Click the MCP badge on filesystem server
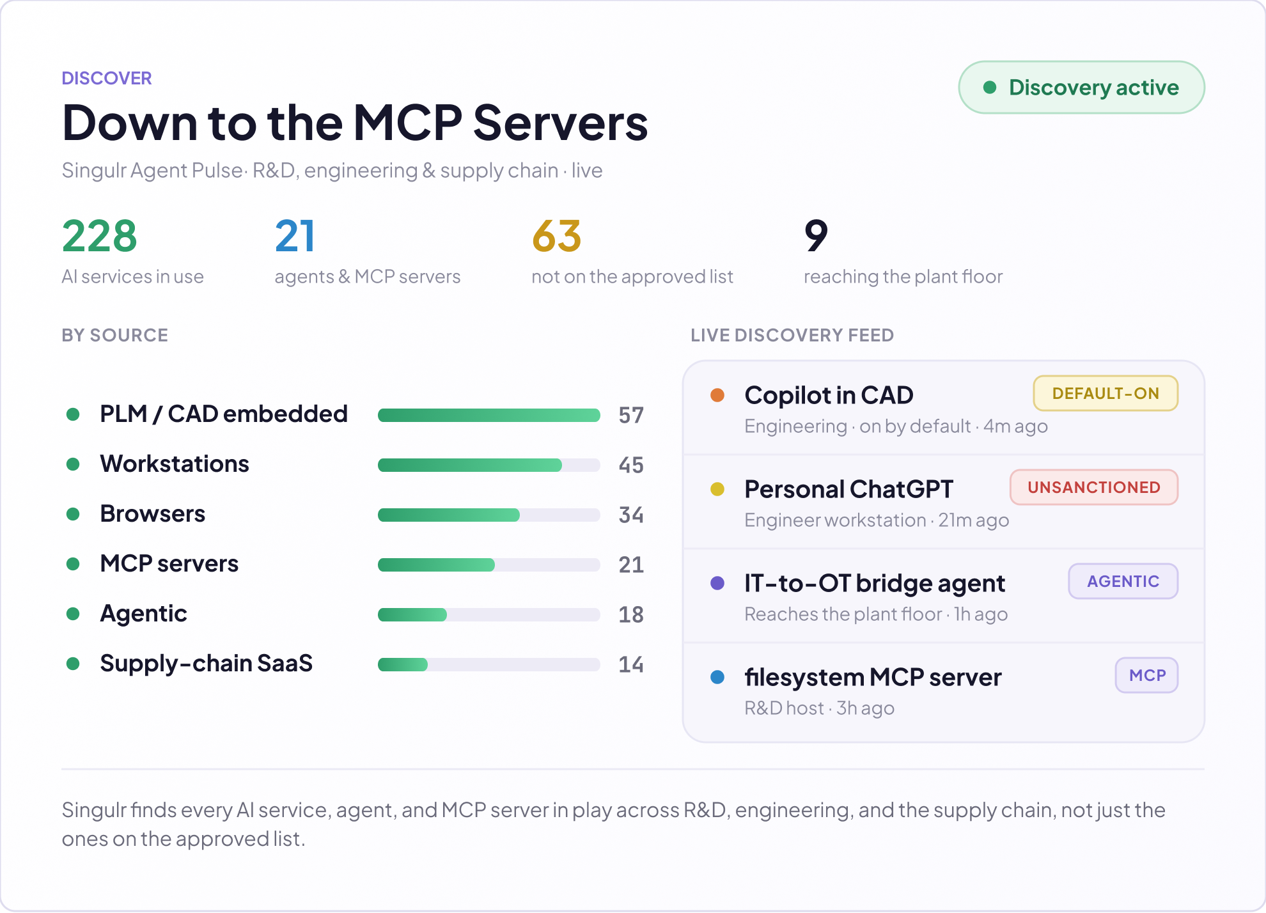 coord(1147,675)
